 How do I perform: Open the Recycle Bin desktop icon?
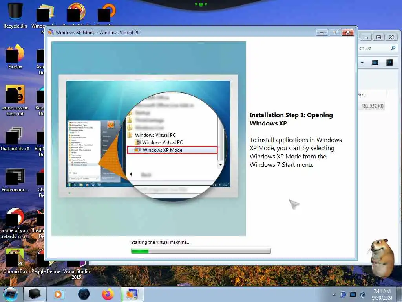pyautogui.click(x=15, y=15)
